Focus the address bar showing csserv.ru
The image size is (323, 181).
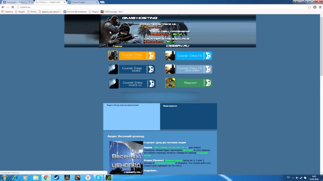(x=161, y=7)
